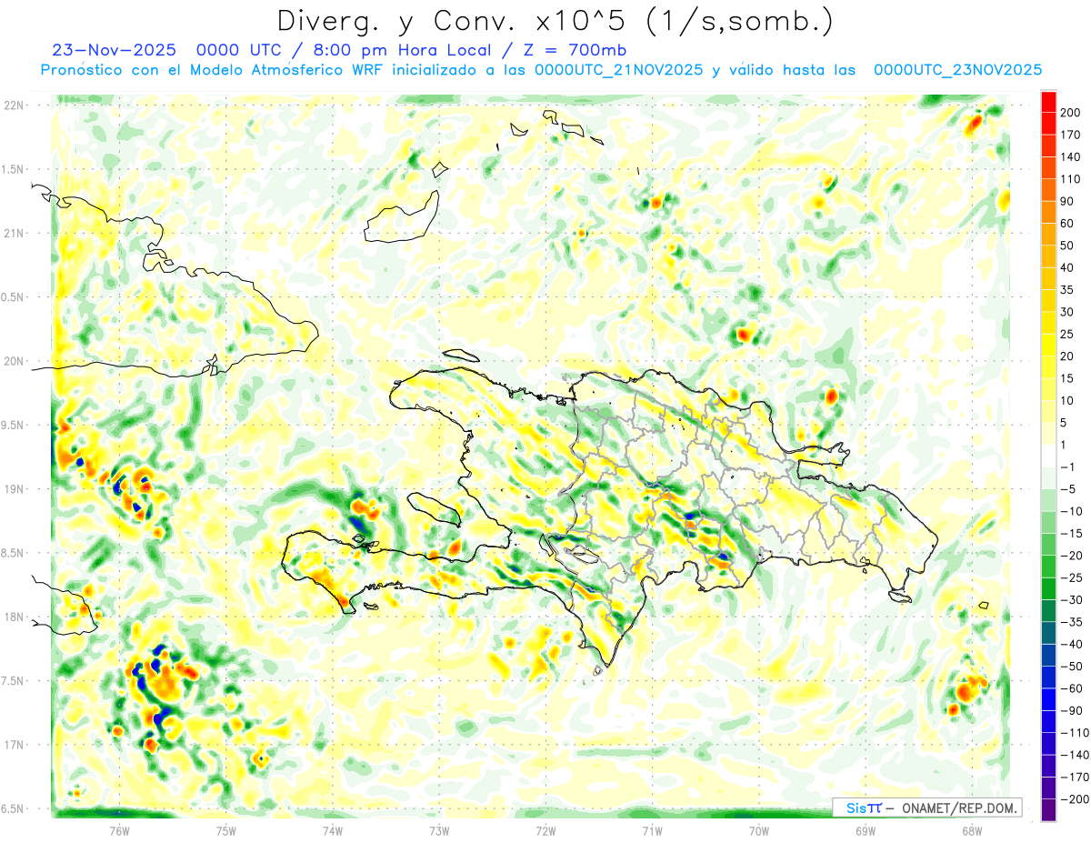Screen dimensions: 1091x843
Task: Click the 76W longitude label
Action: (x=119, y=830)
